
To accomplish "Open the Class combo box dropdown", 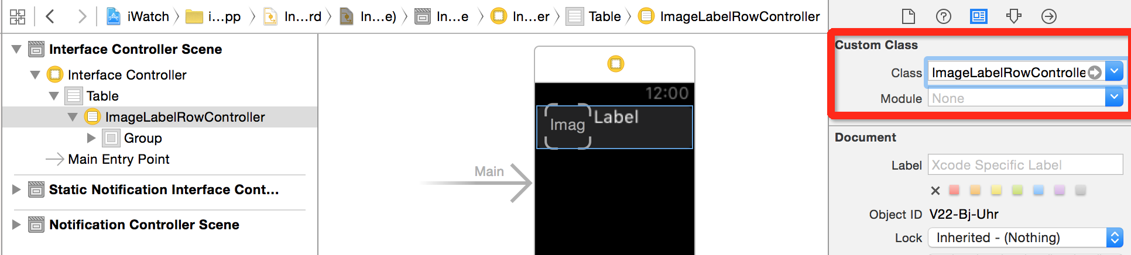I will coord(1114,72).
